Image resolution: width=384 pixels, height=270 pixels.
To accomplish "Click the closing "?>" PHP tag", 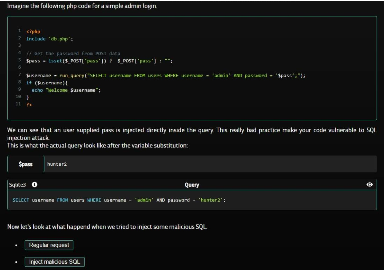I will [29, 105].
